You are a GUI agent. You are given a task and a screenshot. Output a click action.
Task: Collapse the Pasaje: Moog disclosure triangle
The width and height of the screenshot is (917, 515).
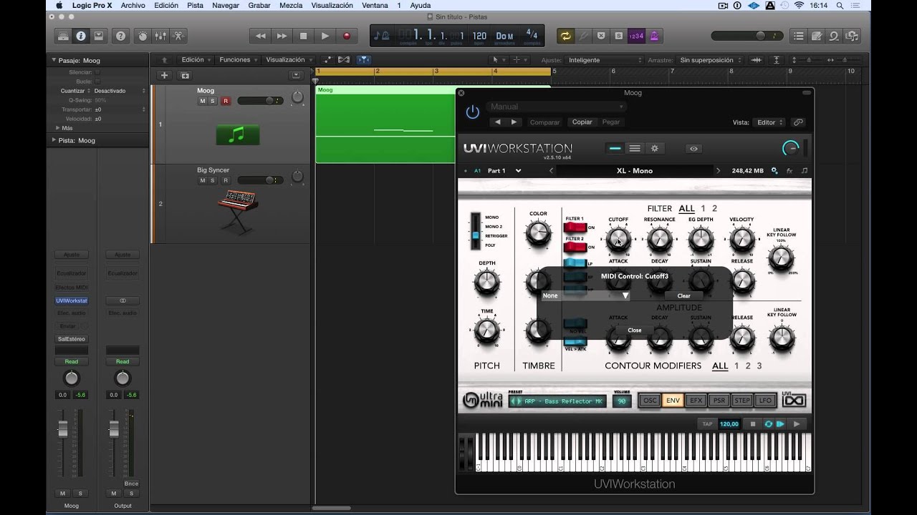tap(54, 61)
